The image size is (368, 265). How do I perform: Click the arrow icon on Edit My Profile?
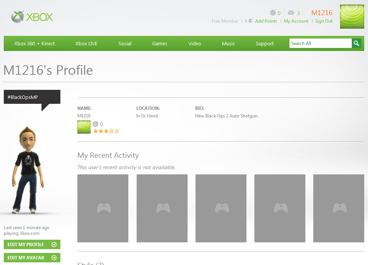point(54,245)
